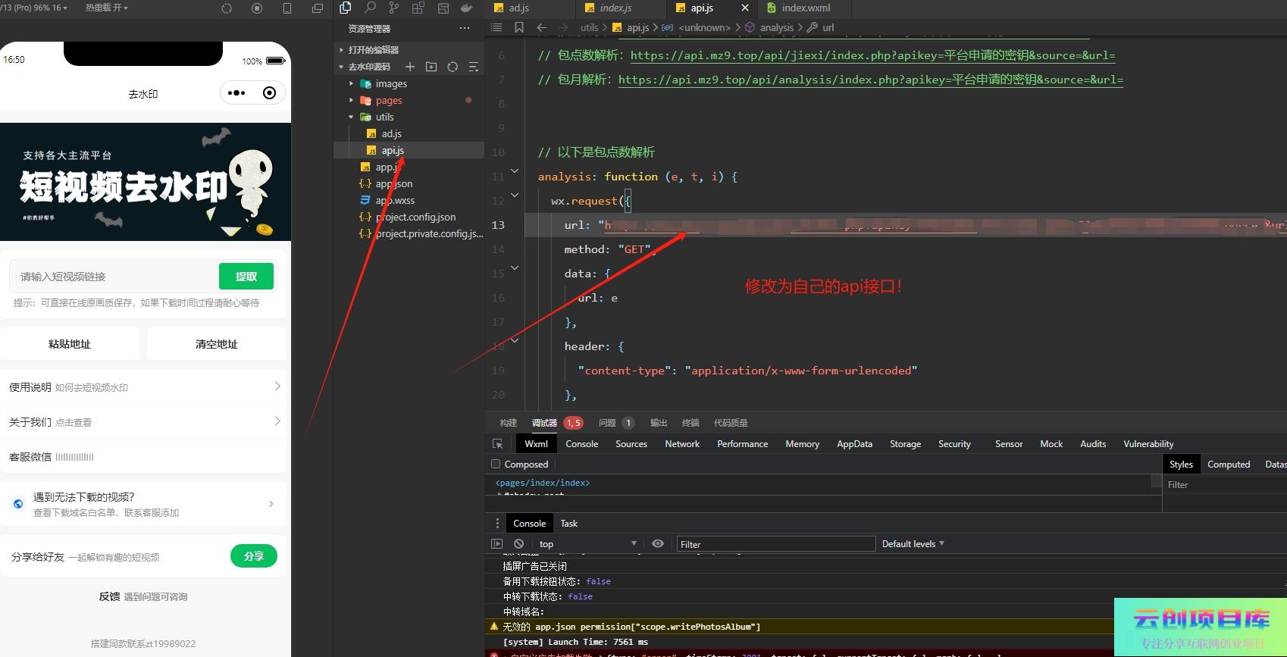Image resolution: width=1287 pixels, height=657 pixels.
Task: Collapse all folders in explorer
Action: tap(474, 67)
